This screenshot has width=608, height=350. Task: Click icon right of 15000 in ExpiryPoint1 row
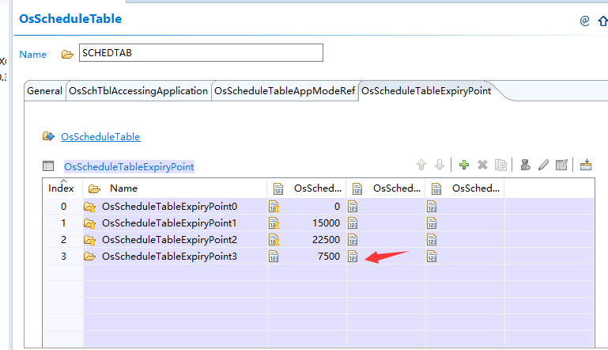coord(353,223)
